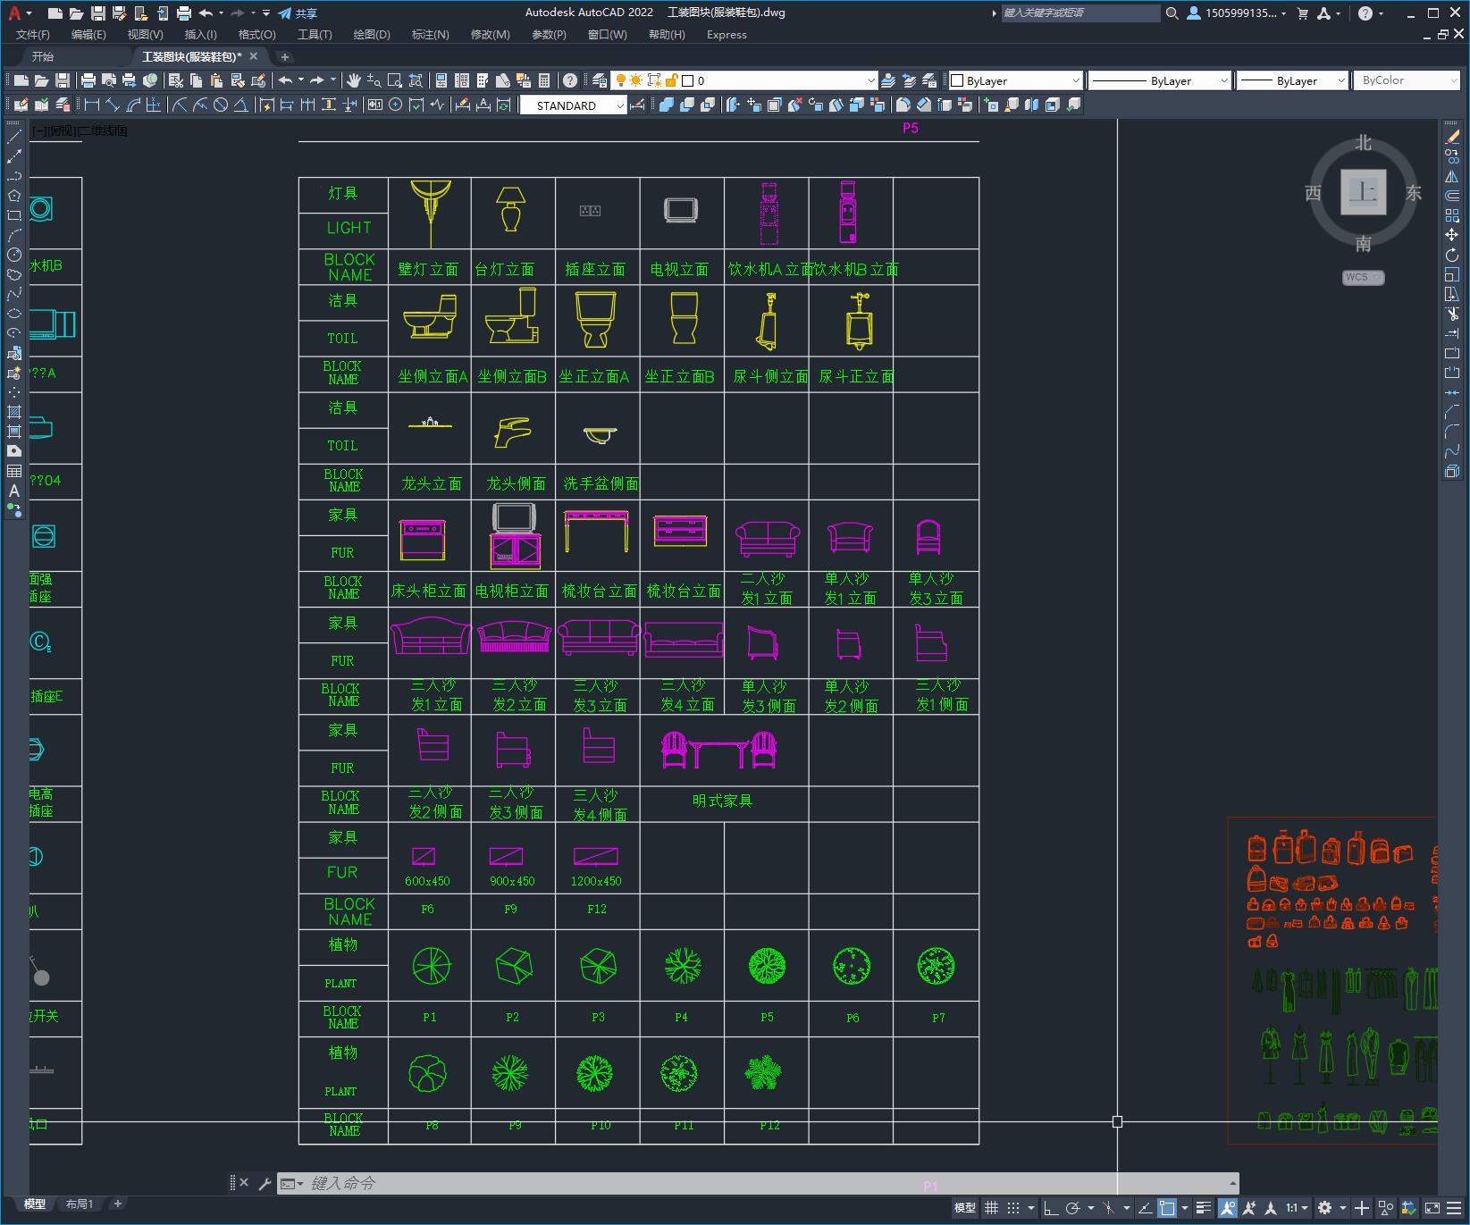Open the user account 1505999135 dropdown
The height and width of the screenshot is (1225, 1470).
[1237, 13]
